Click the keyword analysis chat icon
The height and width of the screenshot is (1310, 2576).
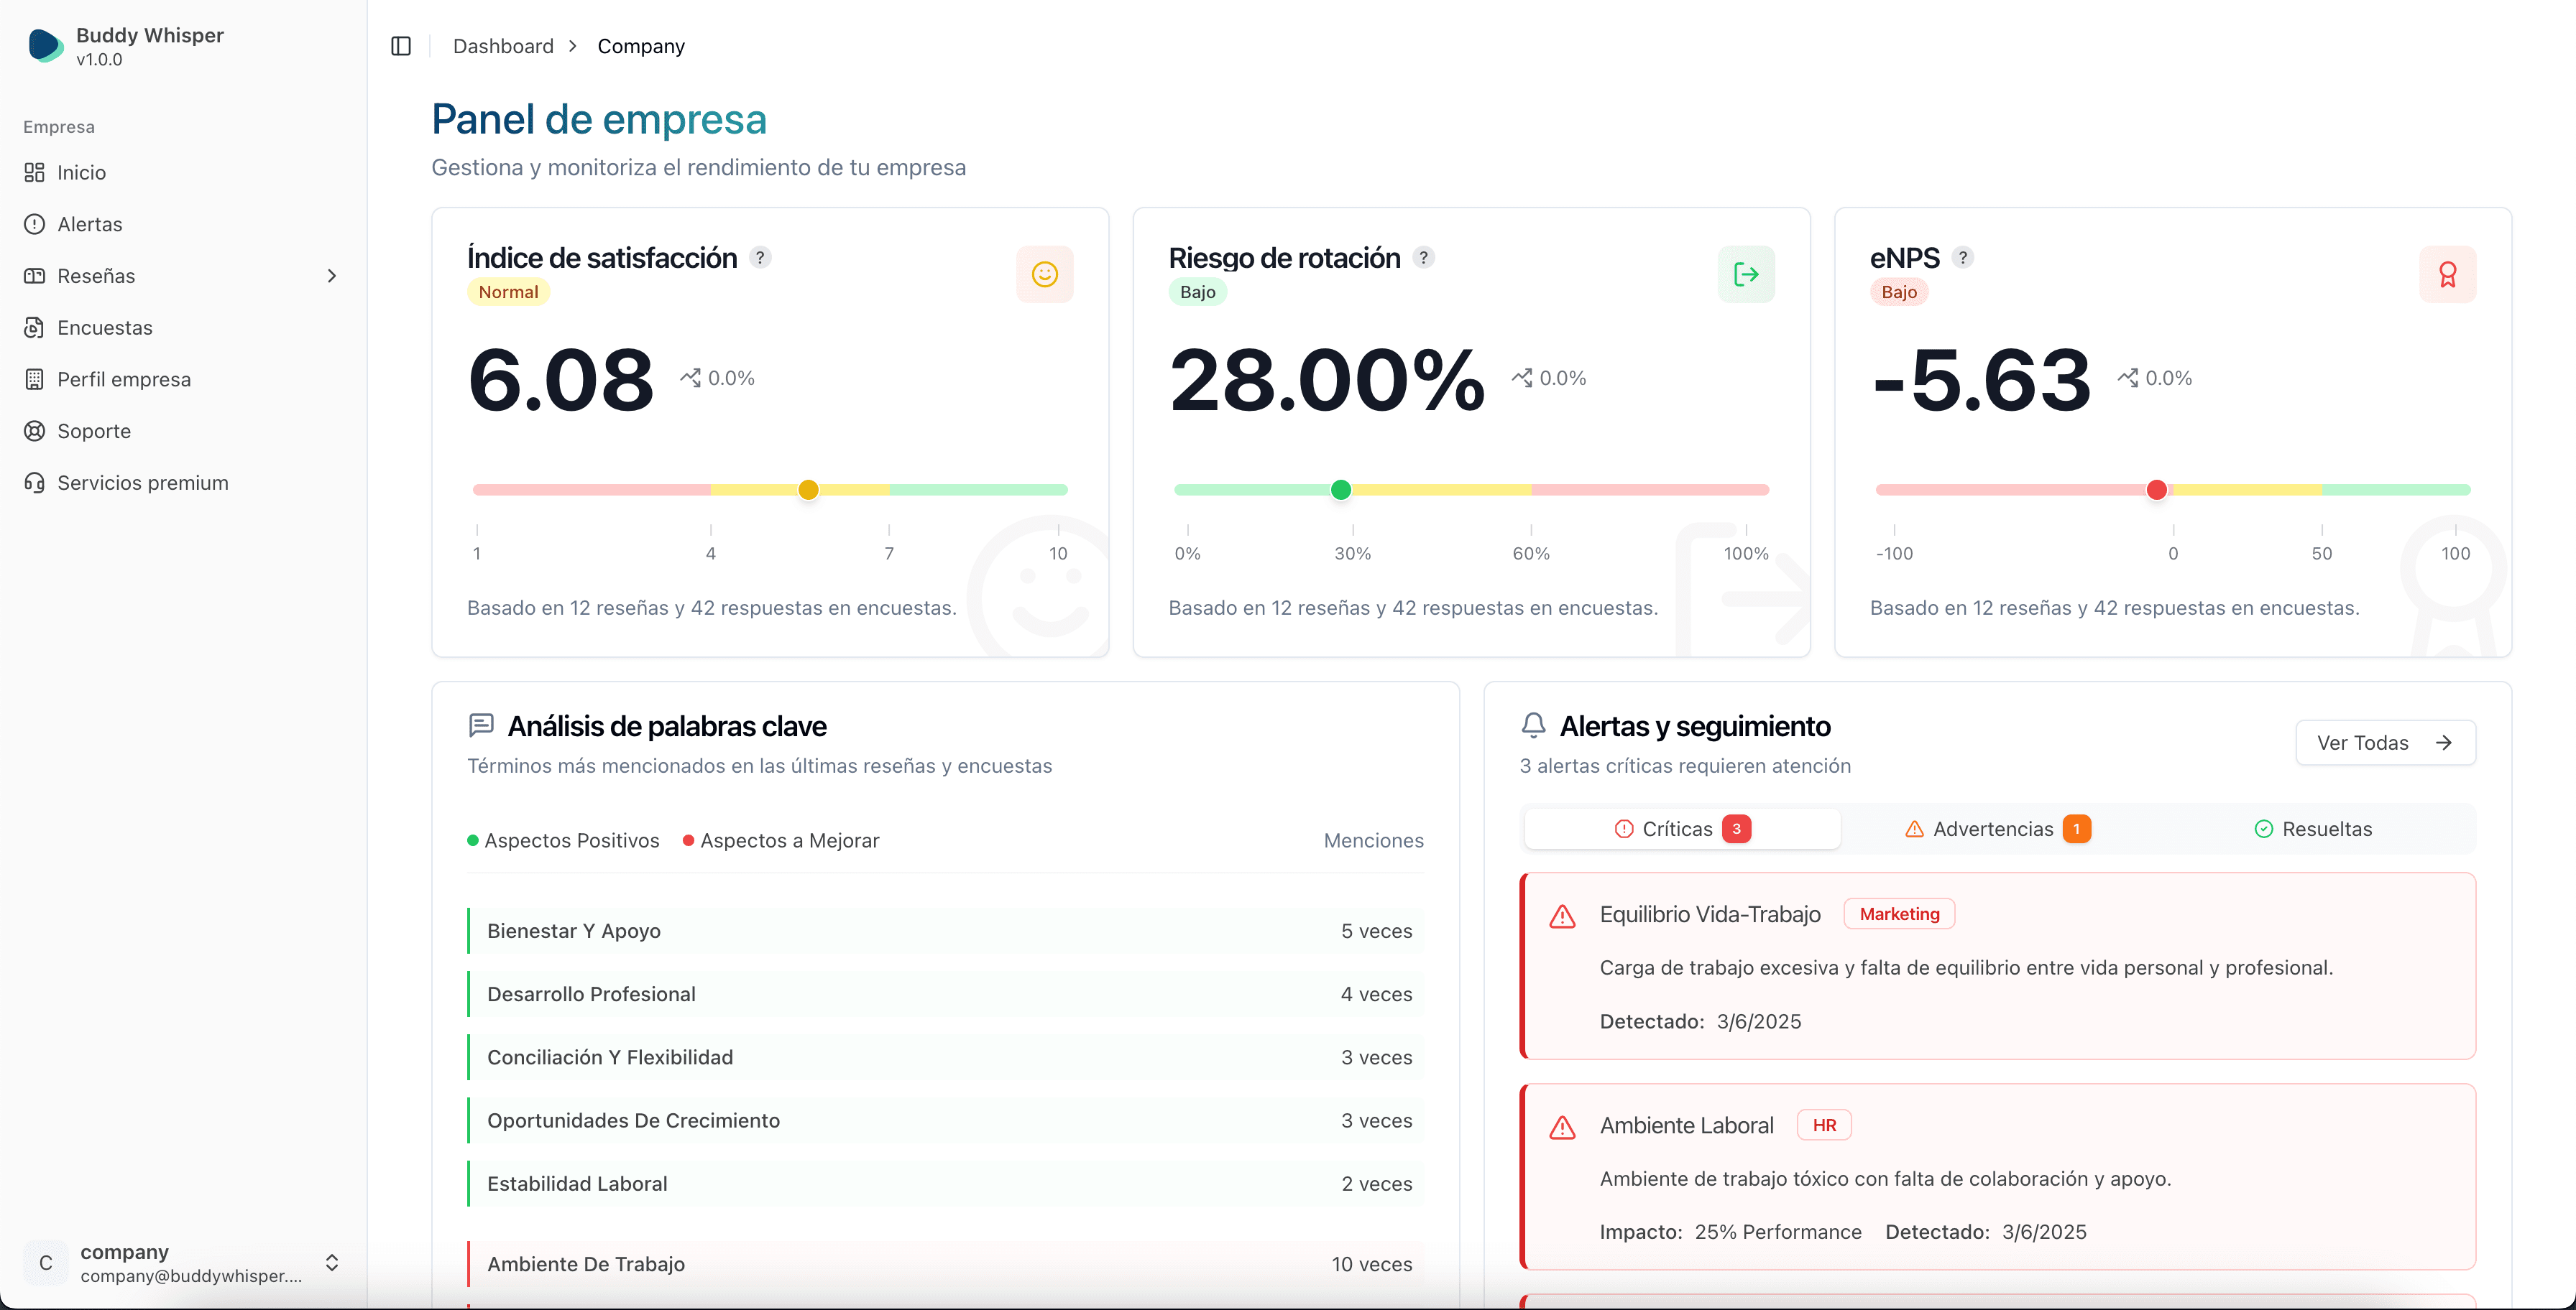click(x=481, y=725)
